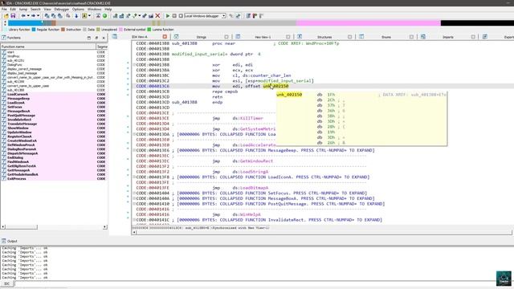The image size is (514, 289).
Task: Close the Enums tab
Action: pyautogui.click(x=411, y=37)
